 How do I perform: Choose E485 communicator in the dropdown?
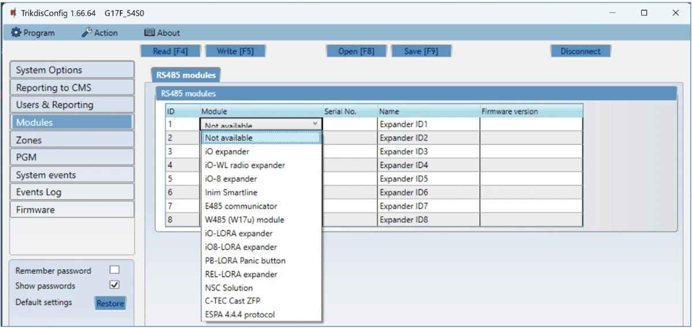pos(241,206)
